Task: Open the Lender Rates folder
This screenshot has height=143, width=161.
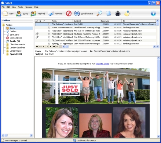Action: pos(15,51)
